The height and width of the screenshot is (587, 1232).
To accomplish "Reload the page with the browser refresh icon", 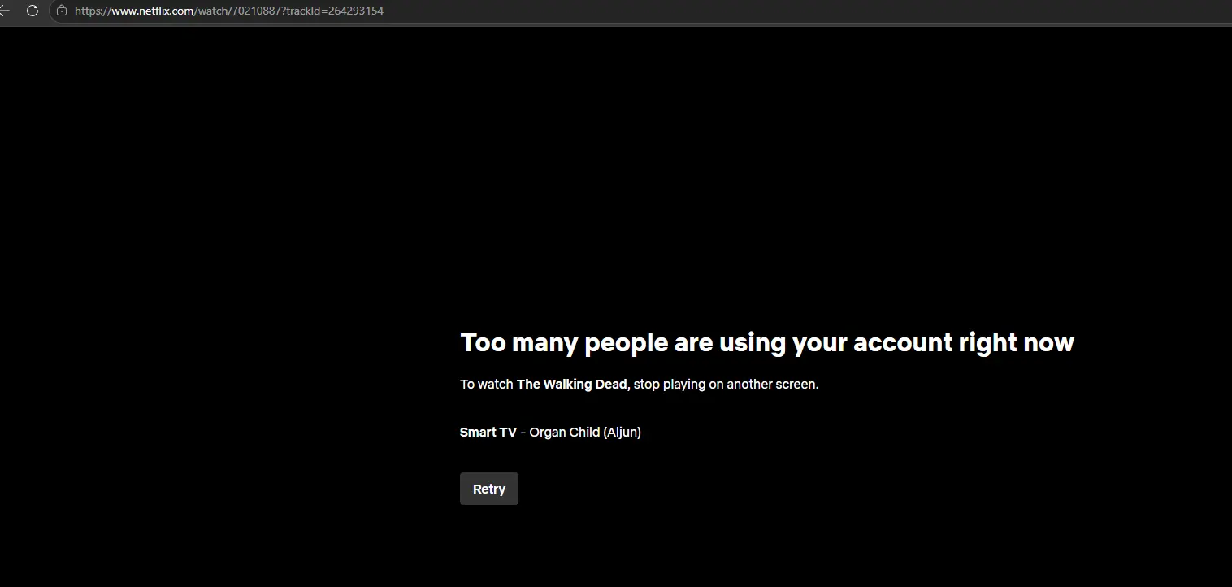I will (x=33, y=11).
